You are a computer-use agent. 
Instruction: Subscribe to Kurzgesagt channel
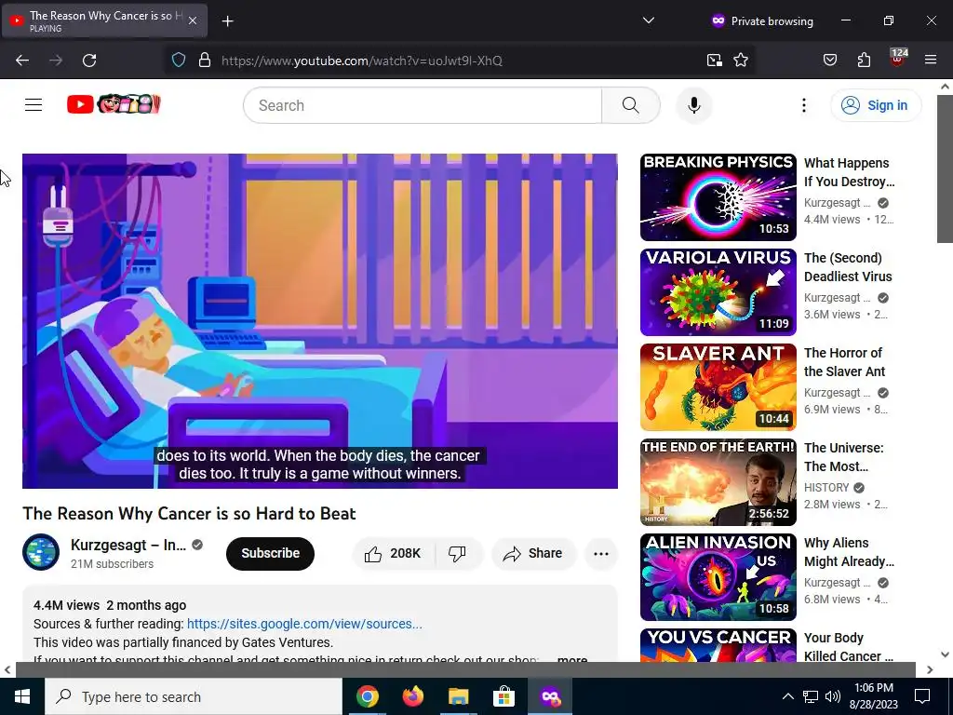pos(270,553)
